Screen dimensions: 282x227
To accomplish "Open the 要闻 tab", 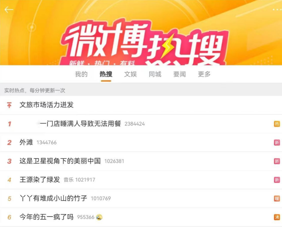I will pos(179,74).
